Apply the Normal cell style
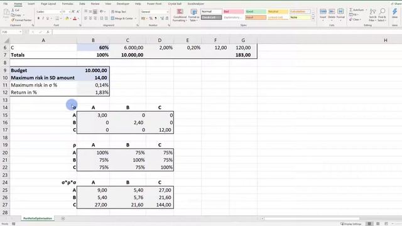Viewport: 402px width, 226px height. pos(211,11)
